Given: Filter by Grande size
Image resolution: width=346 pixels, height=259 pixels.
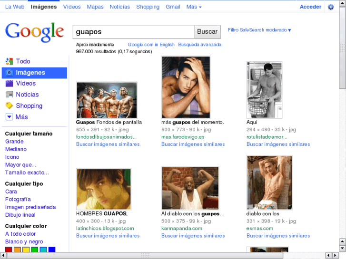Looking at the screenshot, I should tap(14, 142).
